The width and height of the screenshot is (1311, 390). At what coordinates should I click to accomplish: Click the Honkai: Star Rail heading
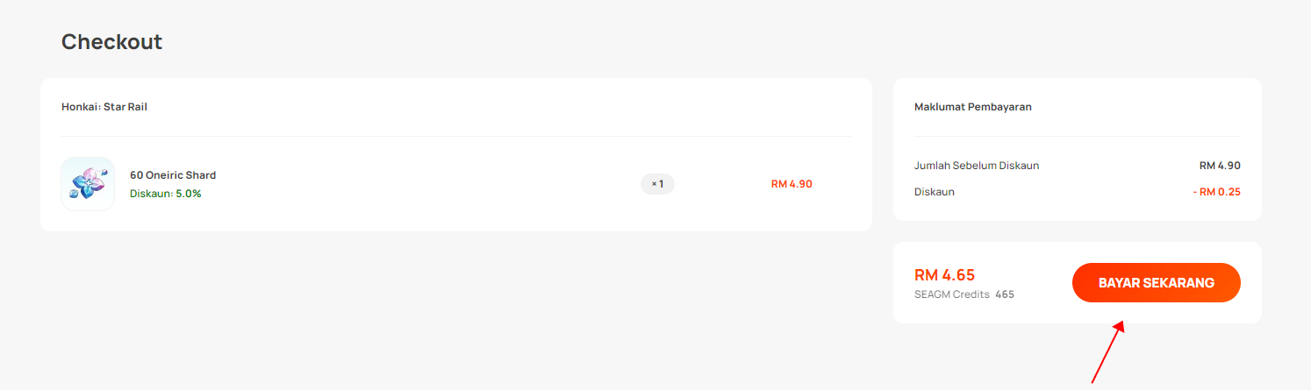pyautogui.click(x=104, y=107)
